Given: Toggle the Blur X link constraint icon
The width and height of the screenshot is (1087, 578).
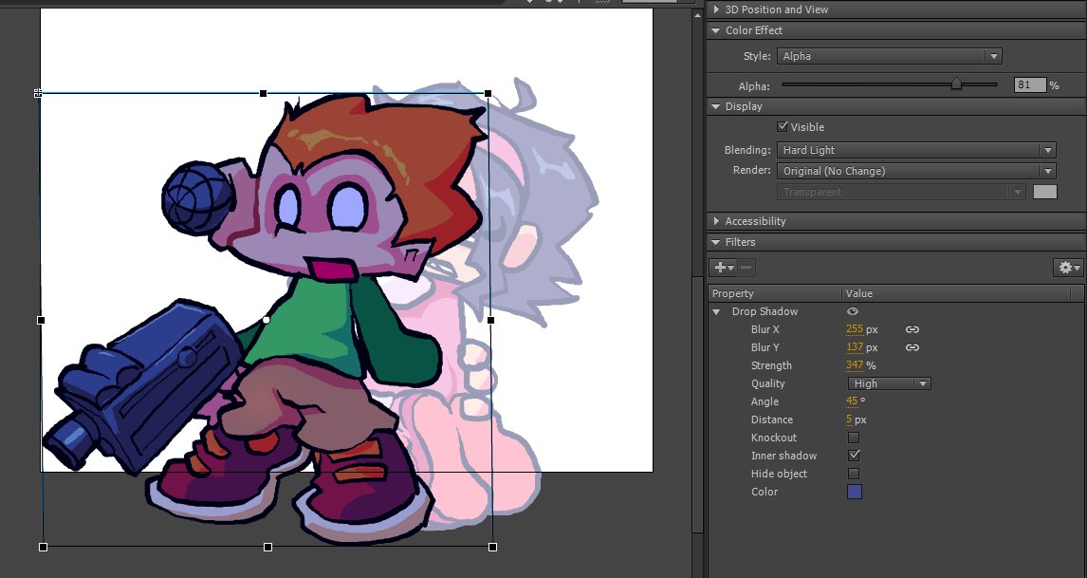Looking at the screenshot, I should point(912,329).
